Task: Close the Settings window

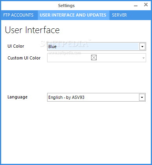Action: click(146, 5)
